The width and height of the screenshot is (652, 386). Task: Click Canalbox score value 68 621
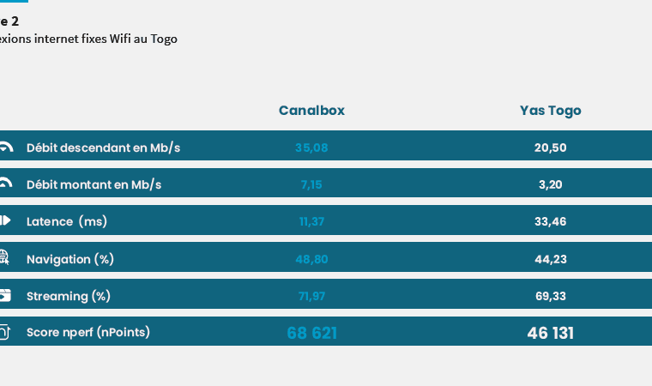pyautogui.click(x=312, y=333)
